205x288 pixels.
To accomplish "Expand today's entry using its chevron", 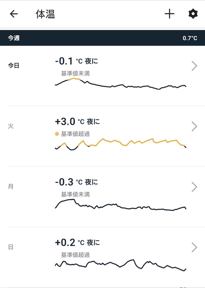I will [x=194, y=66].
